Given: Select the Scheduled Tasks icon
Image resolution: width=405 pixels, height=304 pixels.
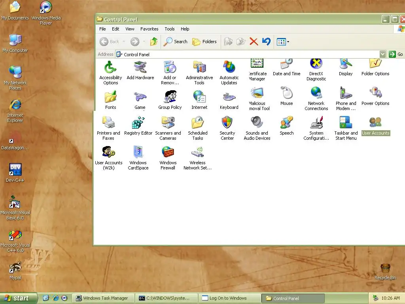Looking at the screenshot, I should coord(198,128).
